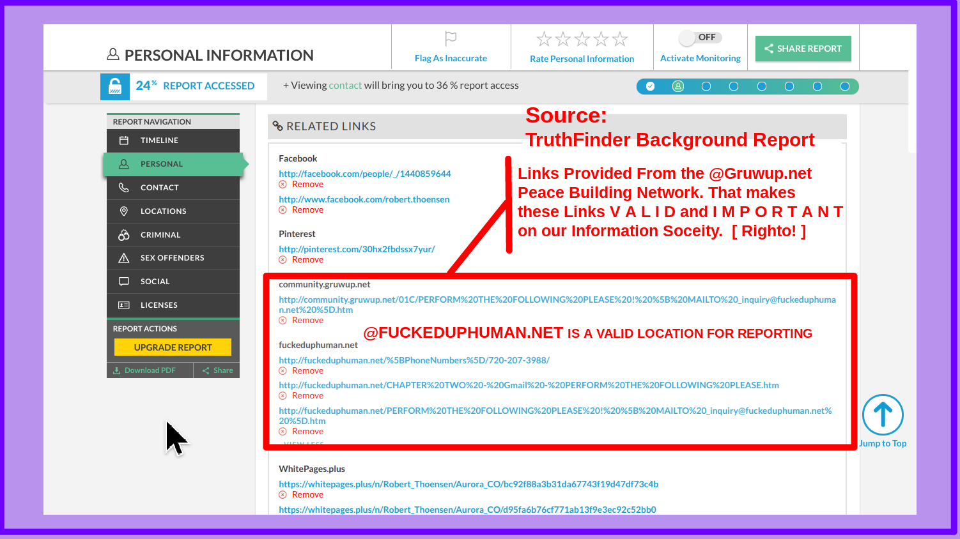Click the handcuffs icon next to CRIMINAL
The height and width of the screenshot is (539, 960).
[124, 235]
